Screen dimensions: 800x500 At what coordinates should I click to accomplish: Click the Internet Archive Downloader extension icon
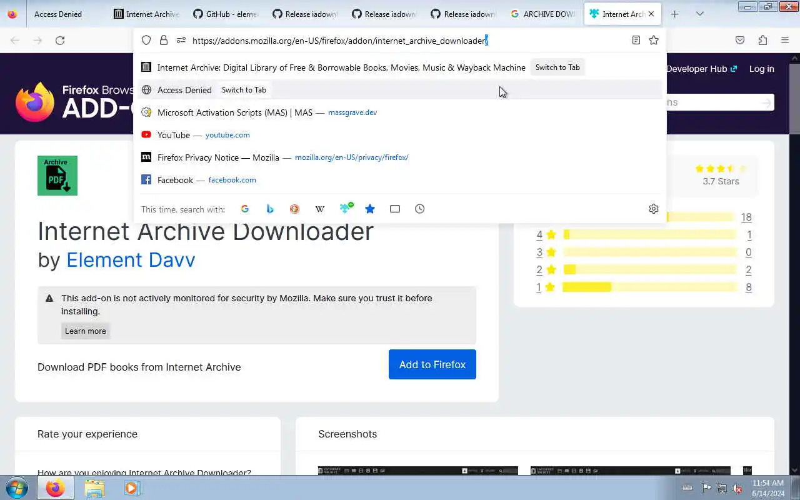coord(57,176)
